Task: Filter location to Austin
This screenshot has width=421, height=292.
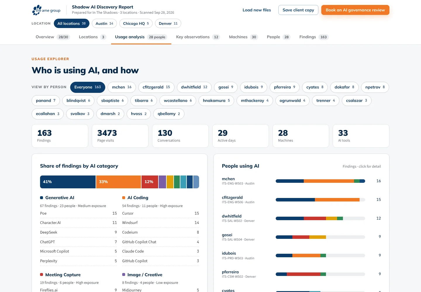Action: coord(104,23)
